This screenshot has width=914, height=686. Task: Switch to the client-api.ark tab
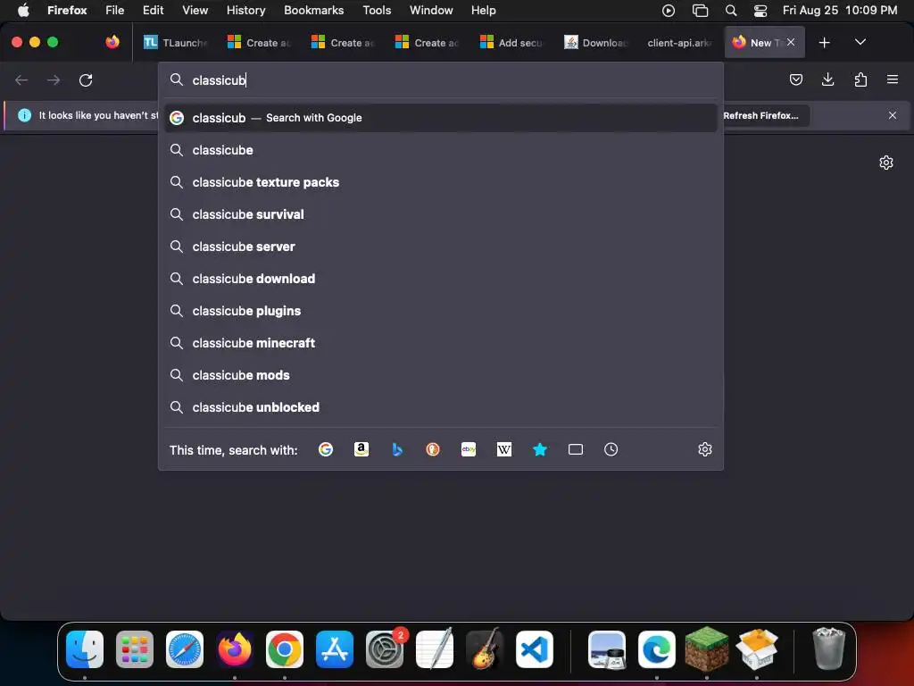coord(679,43)
